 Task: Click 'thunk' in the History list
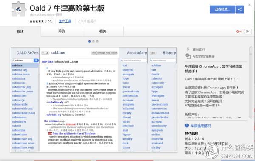click(155, 74)
